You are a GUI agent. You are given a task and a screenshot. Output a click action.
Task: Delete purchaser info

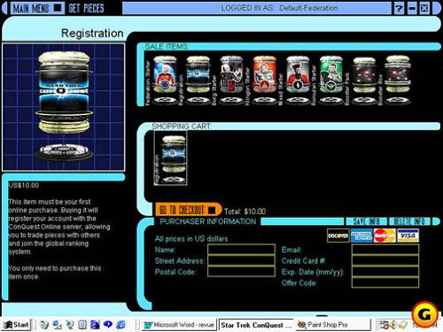[409, 221]
